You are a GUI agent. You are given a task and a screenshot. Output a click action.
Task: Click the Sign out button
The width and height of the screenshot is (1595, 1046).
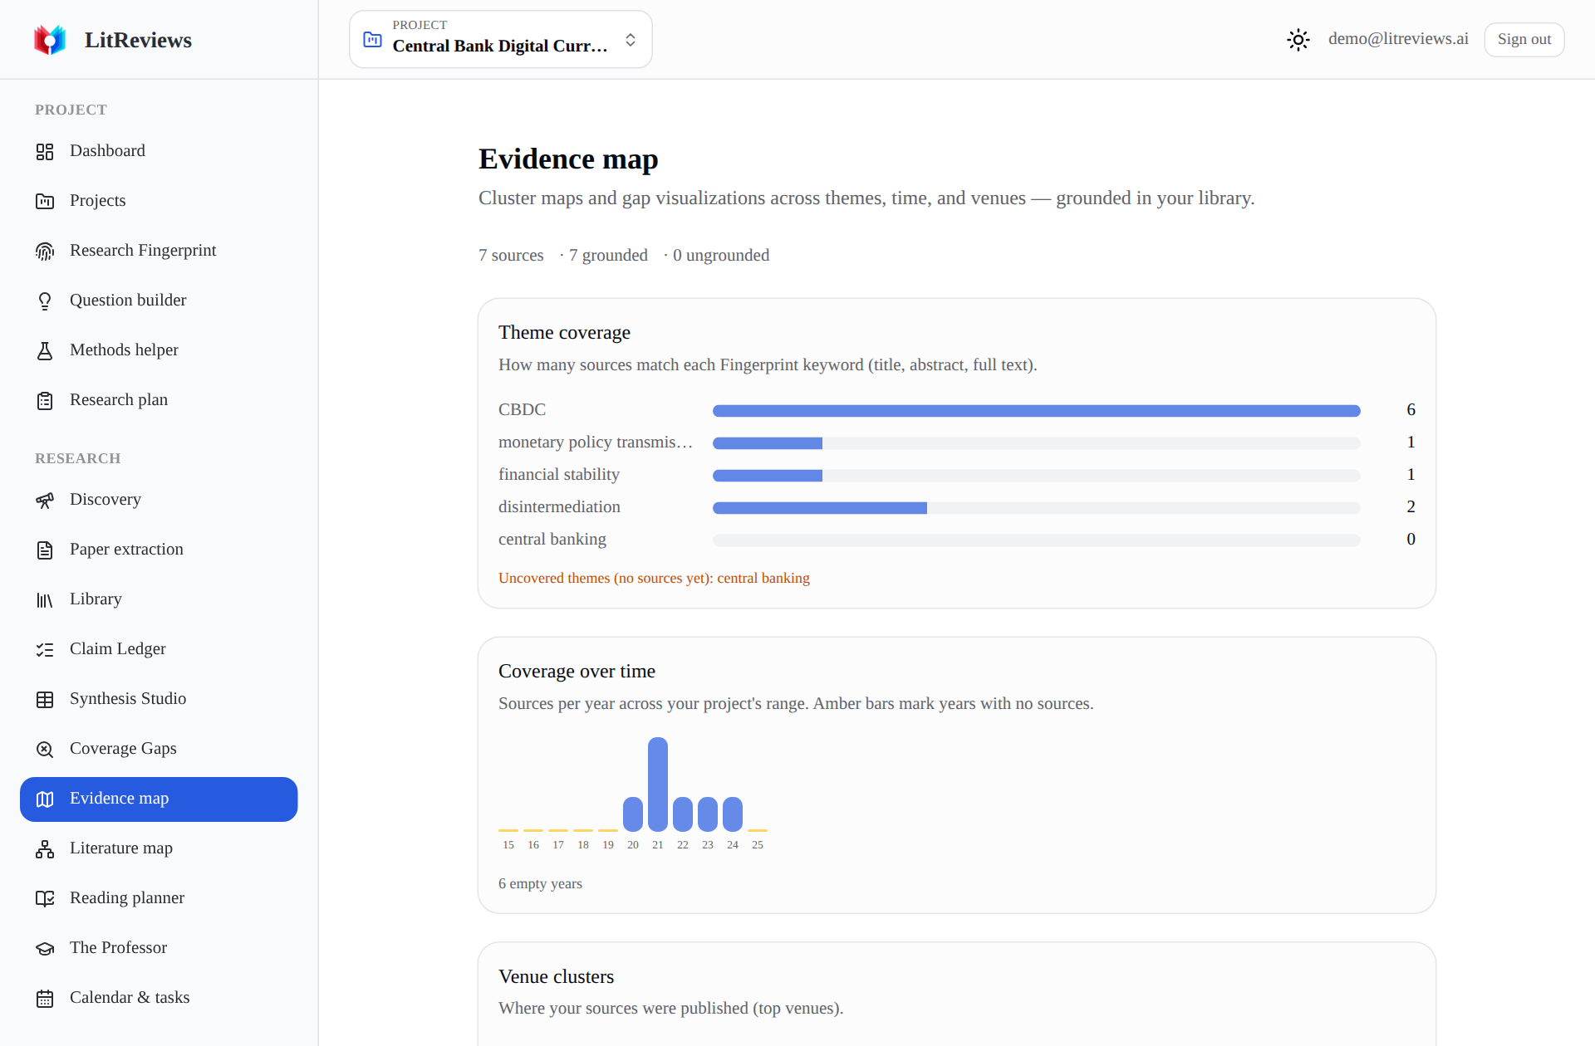coord(1524,39)
